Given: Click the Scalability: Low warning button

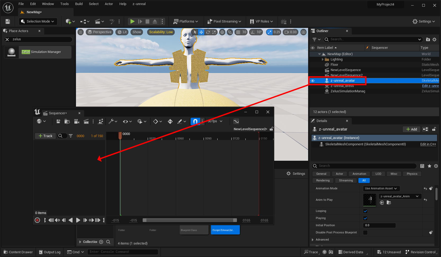Looking at the screenshot, I should tap(161, 32).
